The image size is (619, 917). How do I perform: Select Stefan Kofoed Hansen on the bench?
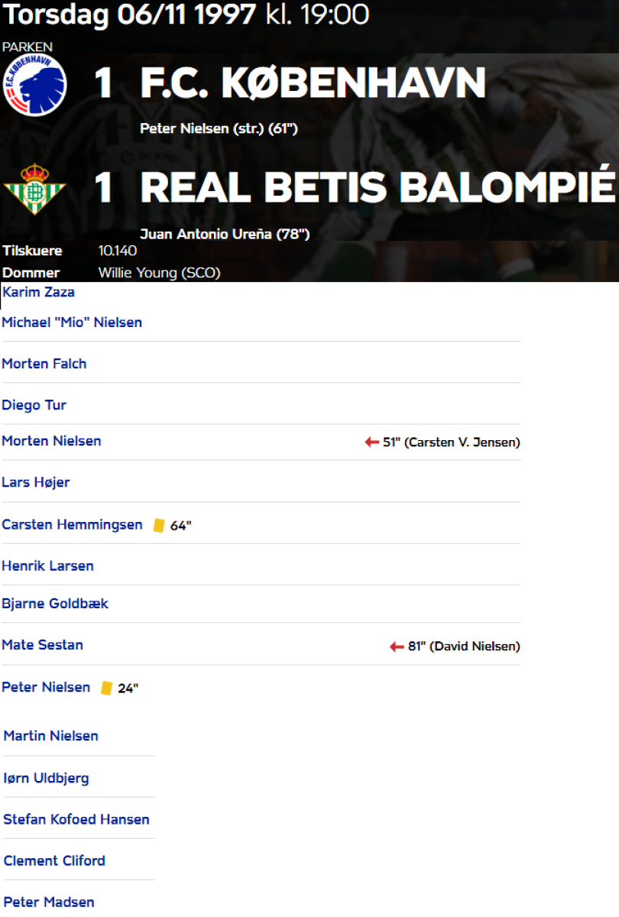[x=76, y=819]
